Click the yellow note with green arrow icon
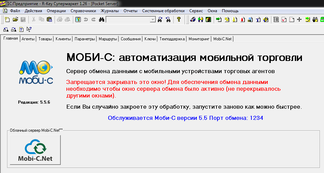The width and height of the screenshot is (324, 173). [x=308, y=20]
